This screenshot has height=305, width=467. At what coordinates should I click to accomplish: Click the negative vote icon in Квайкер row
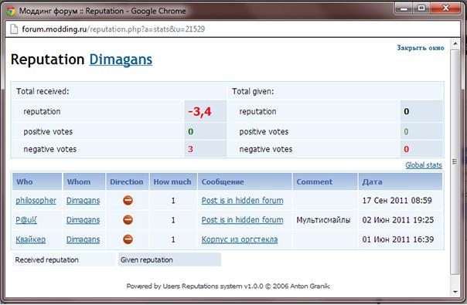128,239
